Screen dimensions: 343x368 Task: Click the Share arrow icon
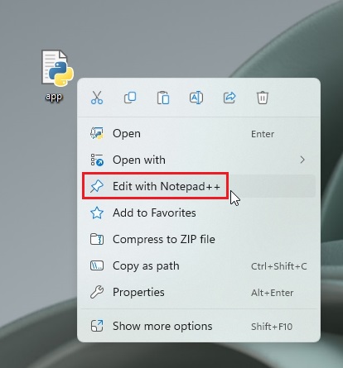coord(229,98)
